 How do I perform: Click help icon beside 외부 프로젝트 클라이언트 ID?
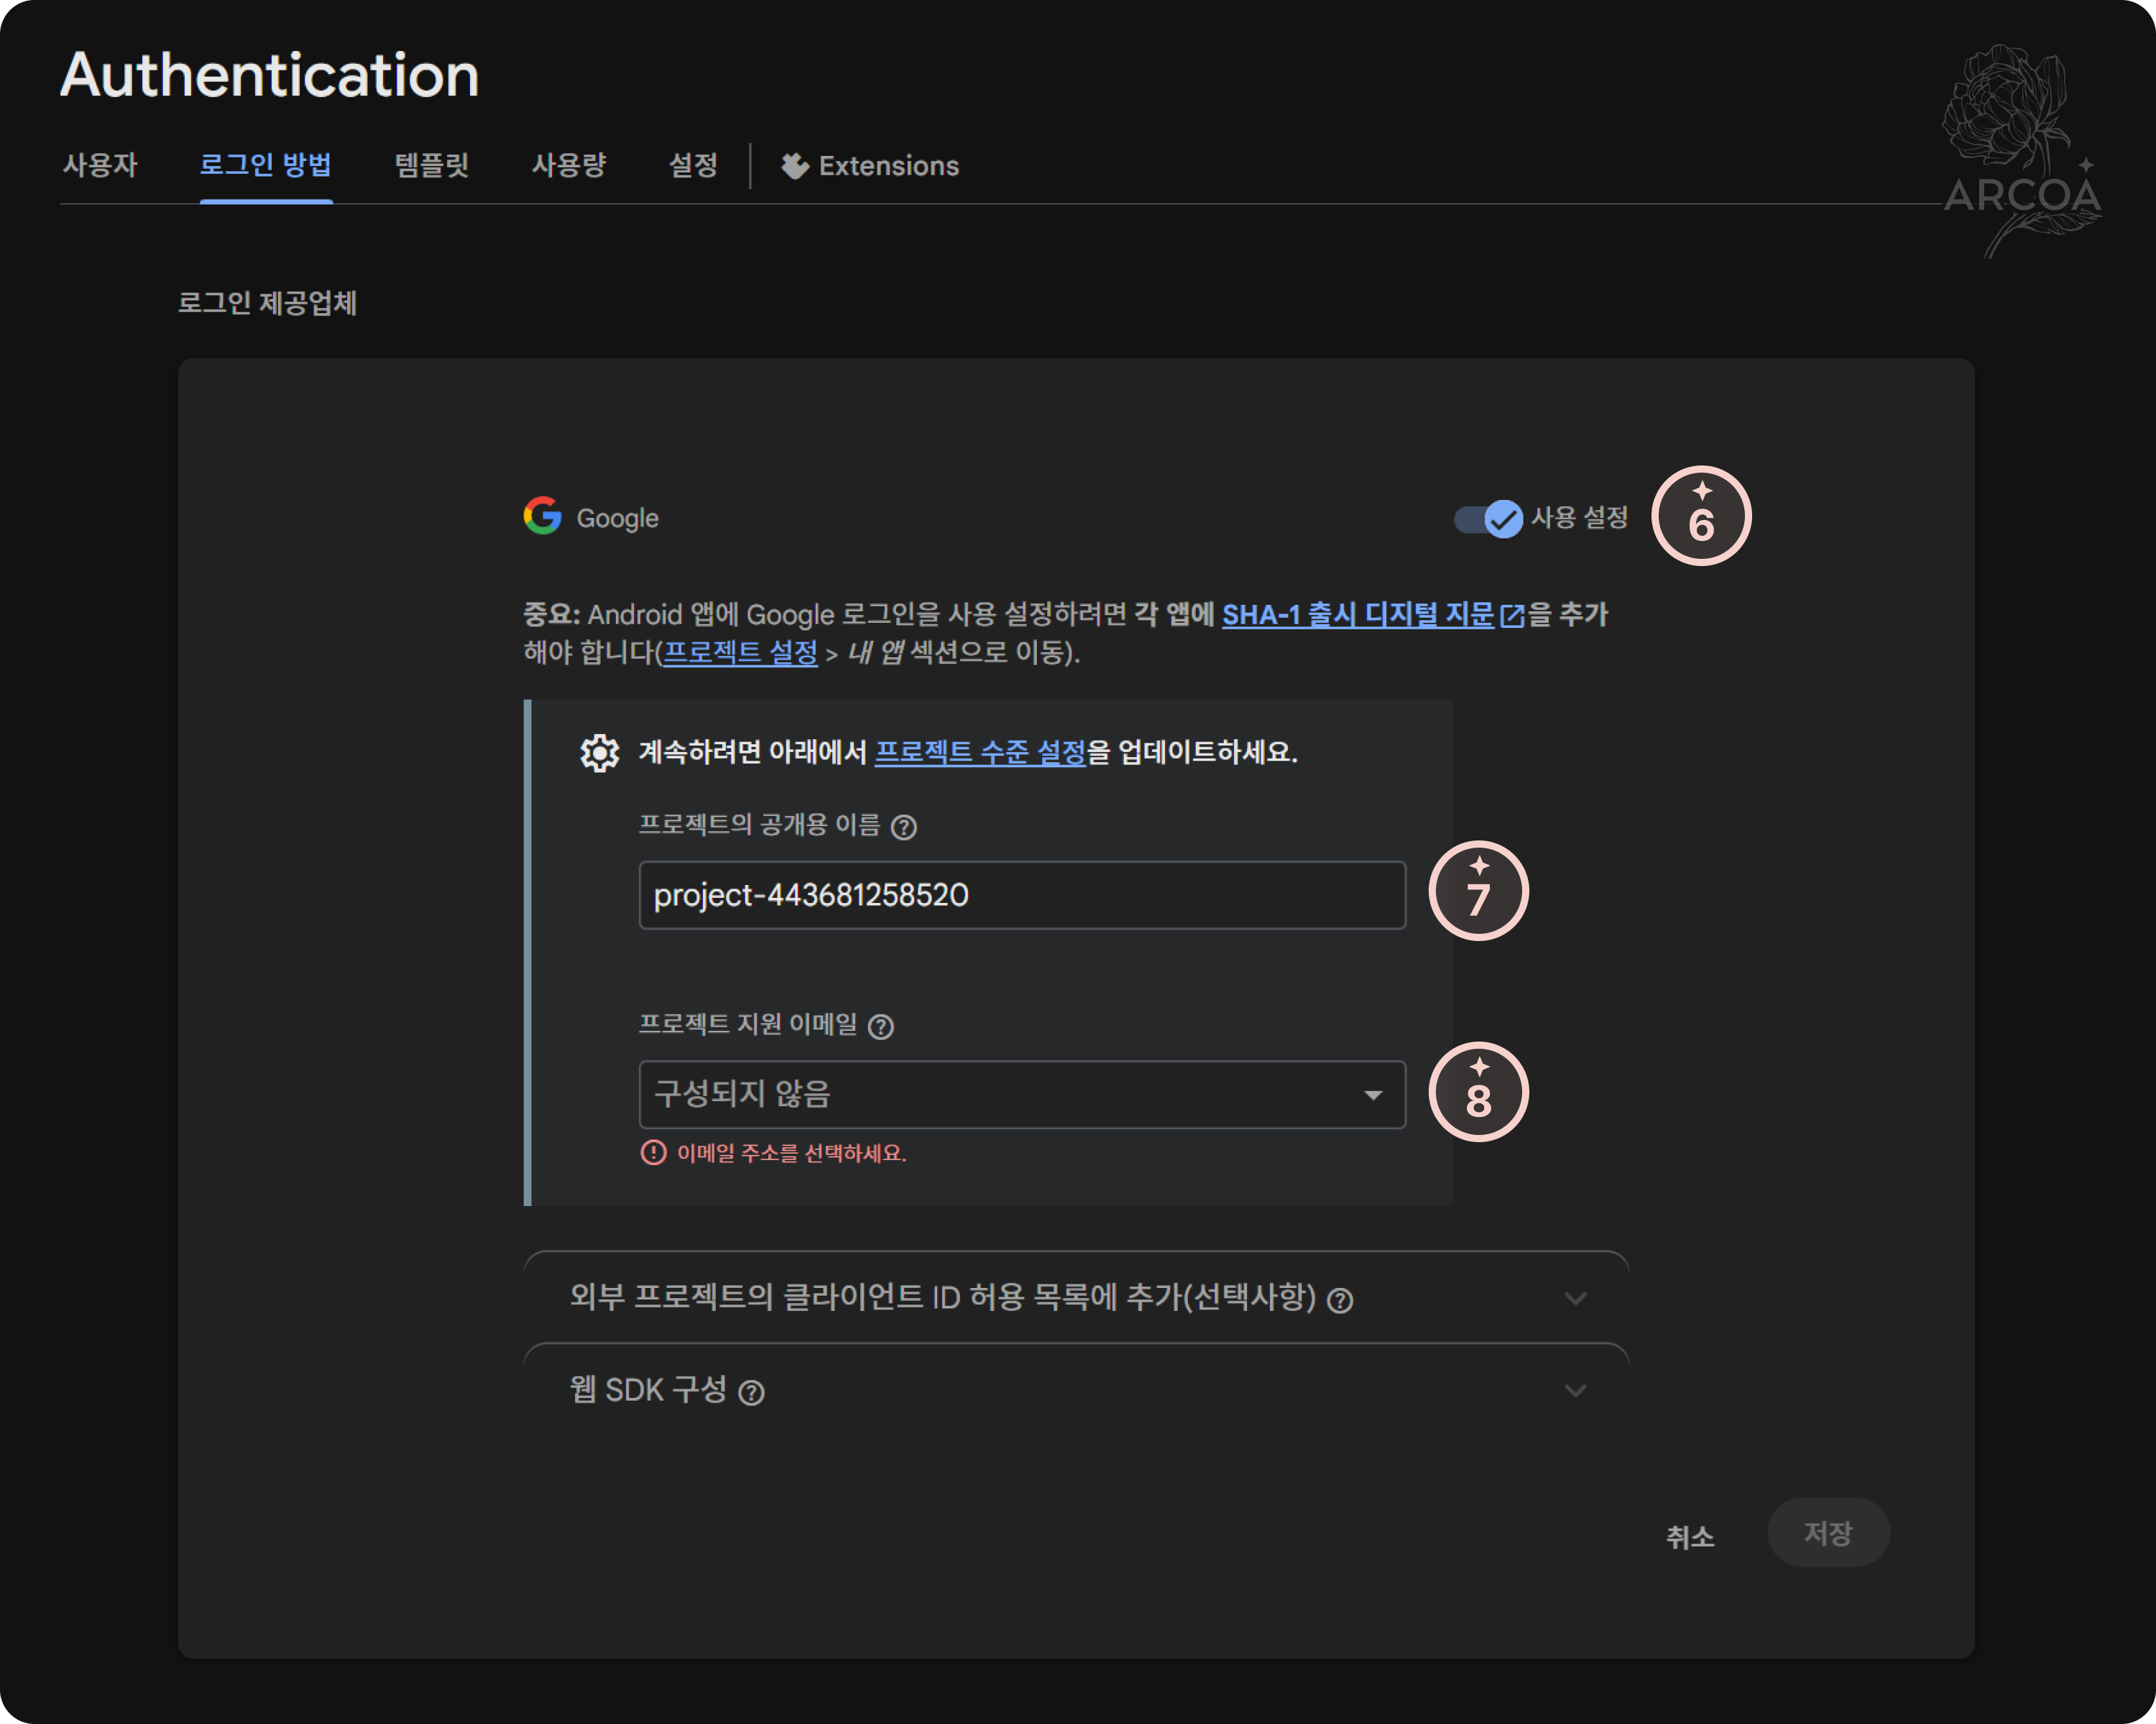pyautogui.click(x=1339, y=1300)
